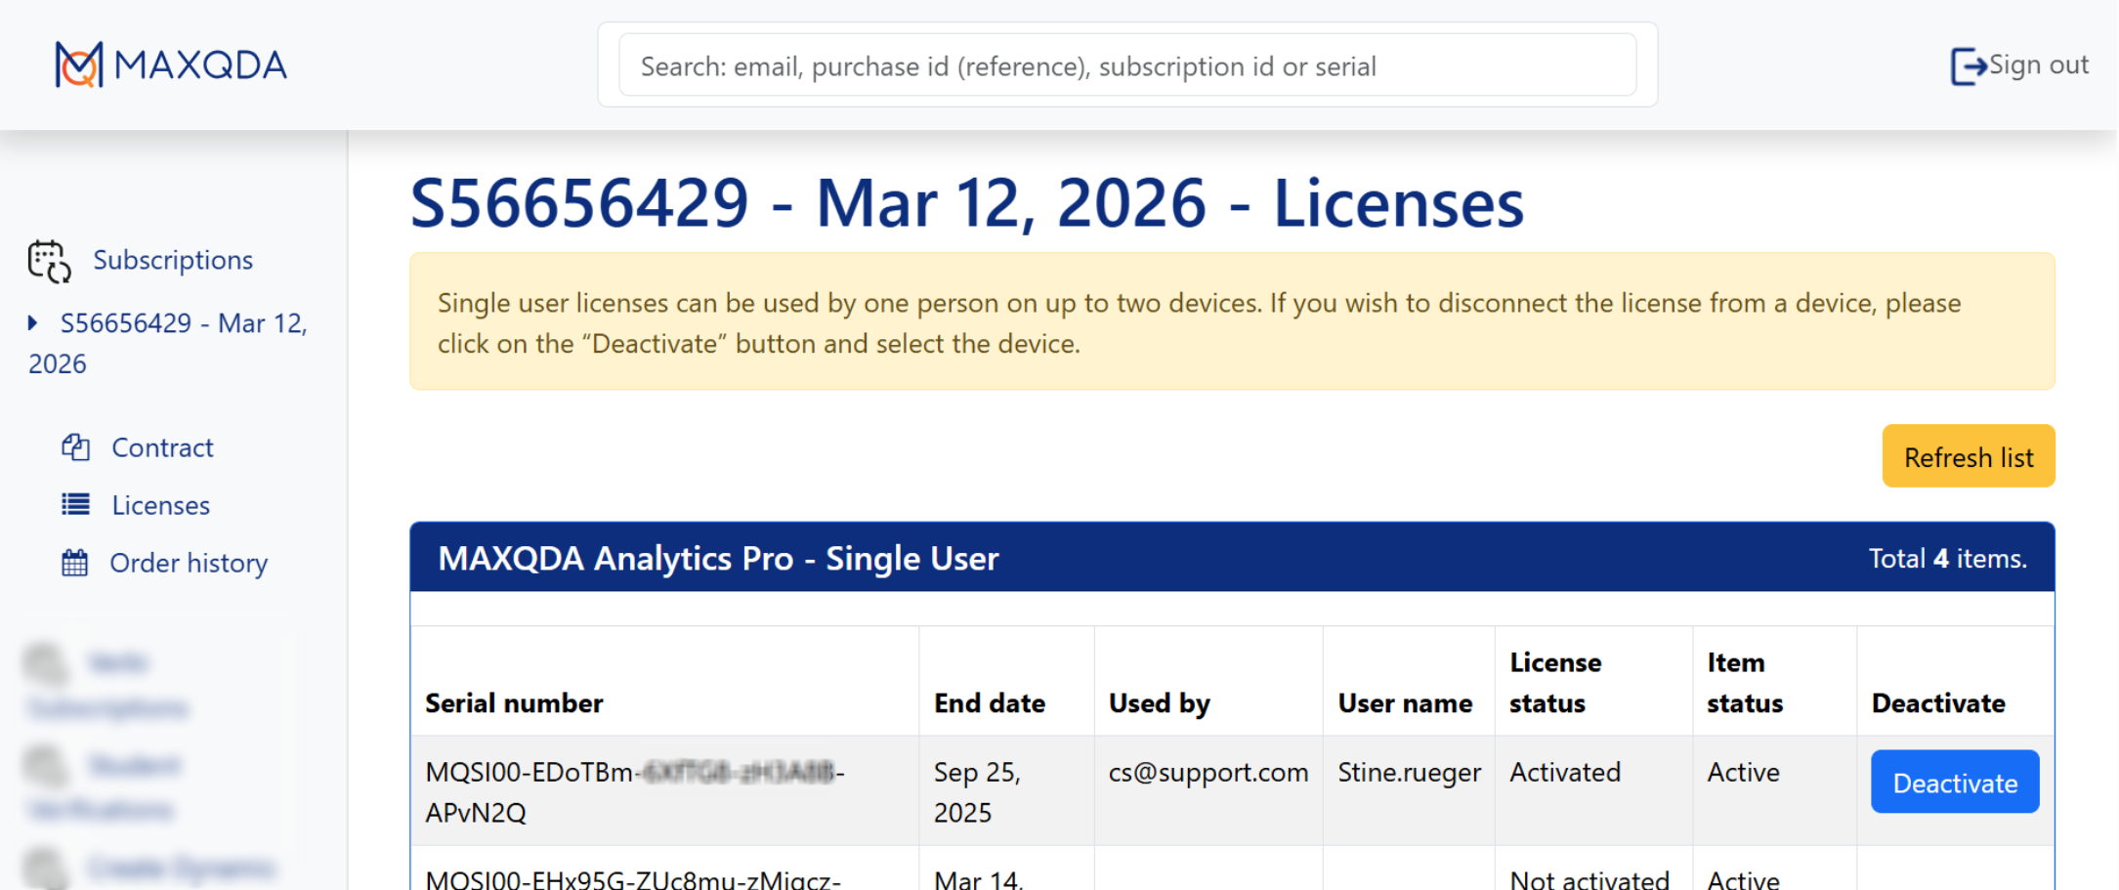Click the search field for email or serial
Image resolution: width=2119 pixels, height=890 pixels.
coord(1127,65)
